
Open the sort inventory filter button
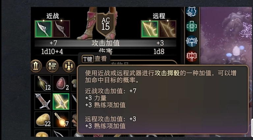point(52,66)
